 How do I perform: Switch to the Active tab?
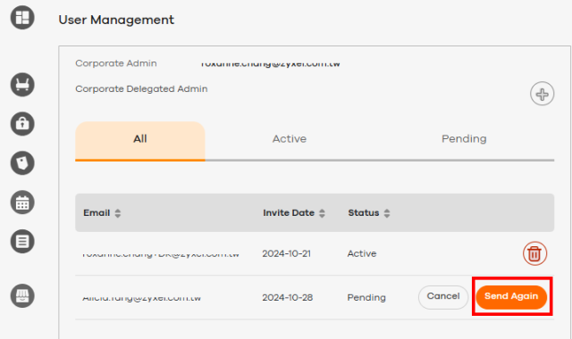point(290,139)
